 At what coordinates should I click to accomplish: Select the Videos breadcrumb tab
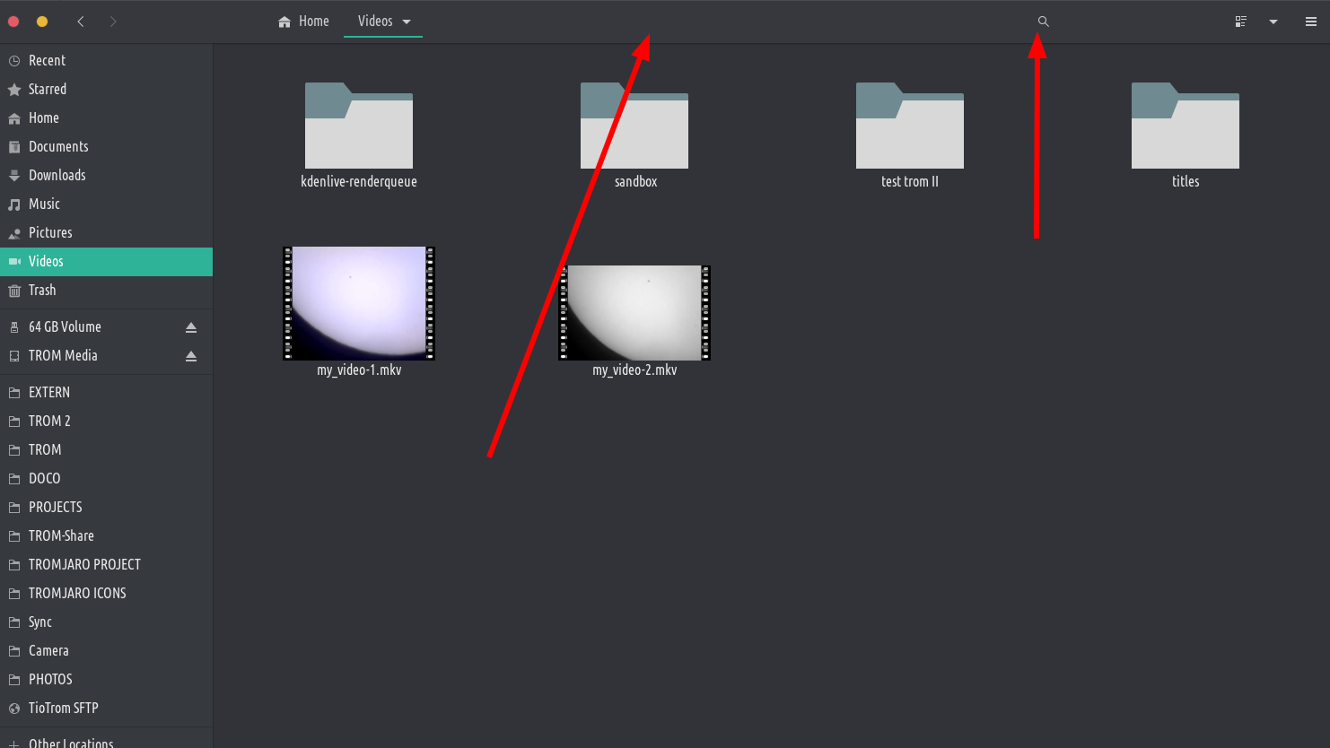tap(374, 21)
